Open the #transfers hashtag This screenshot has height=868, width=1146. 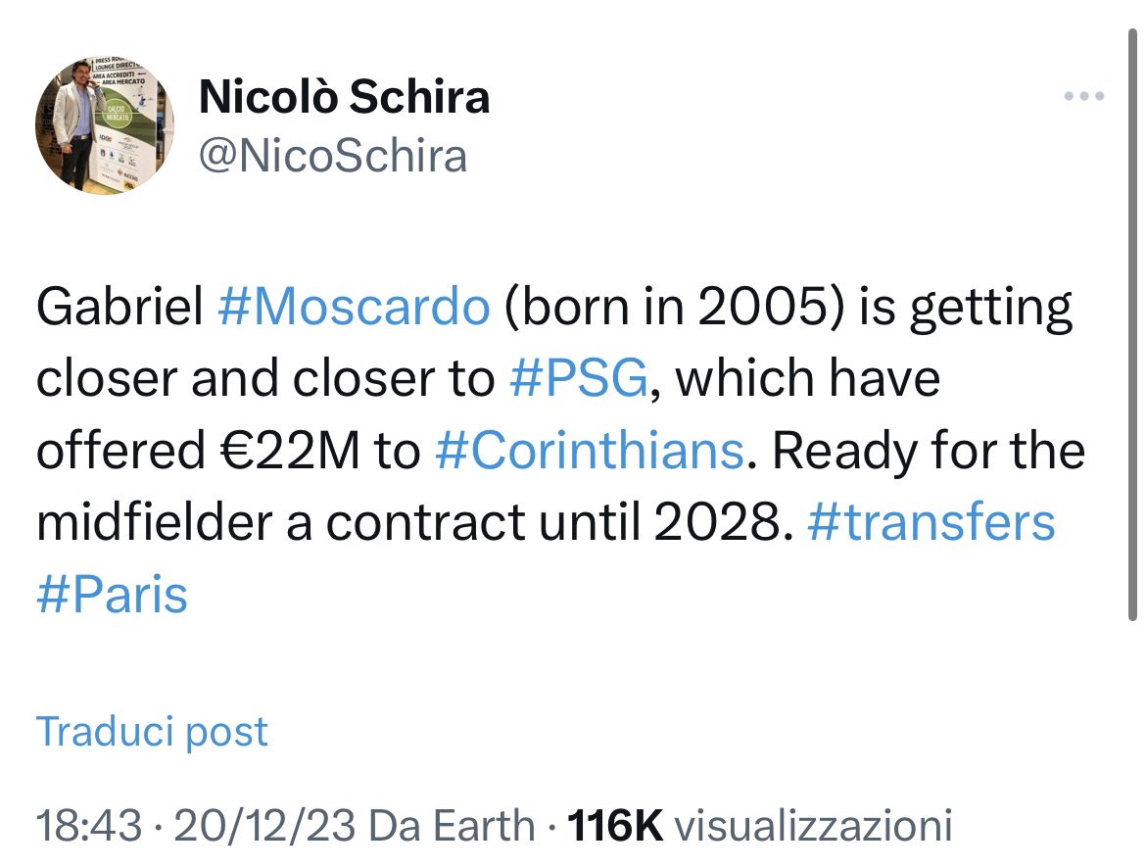coord(931,523)
